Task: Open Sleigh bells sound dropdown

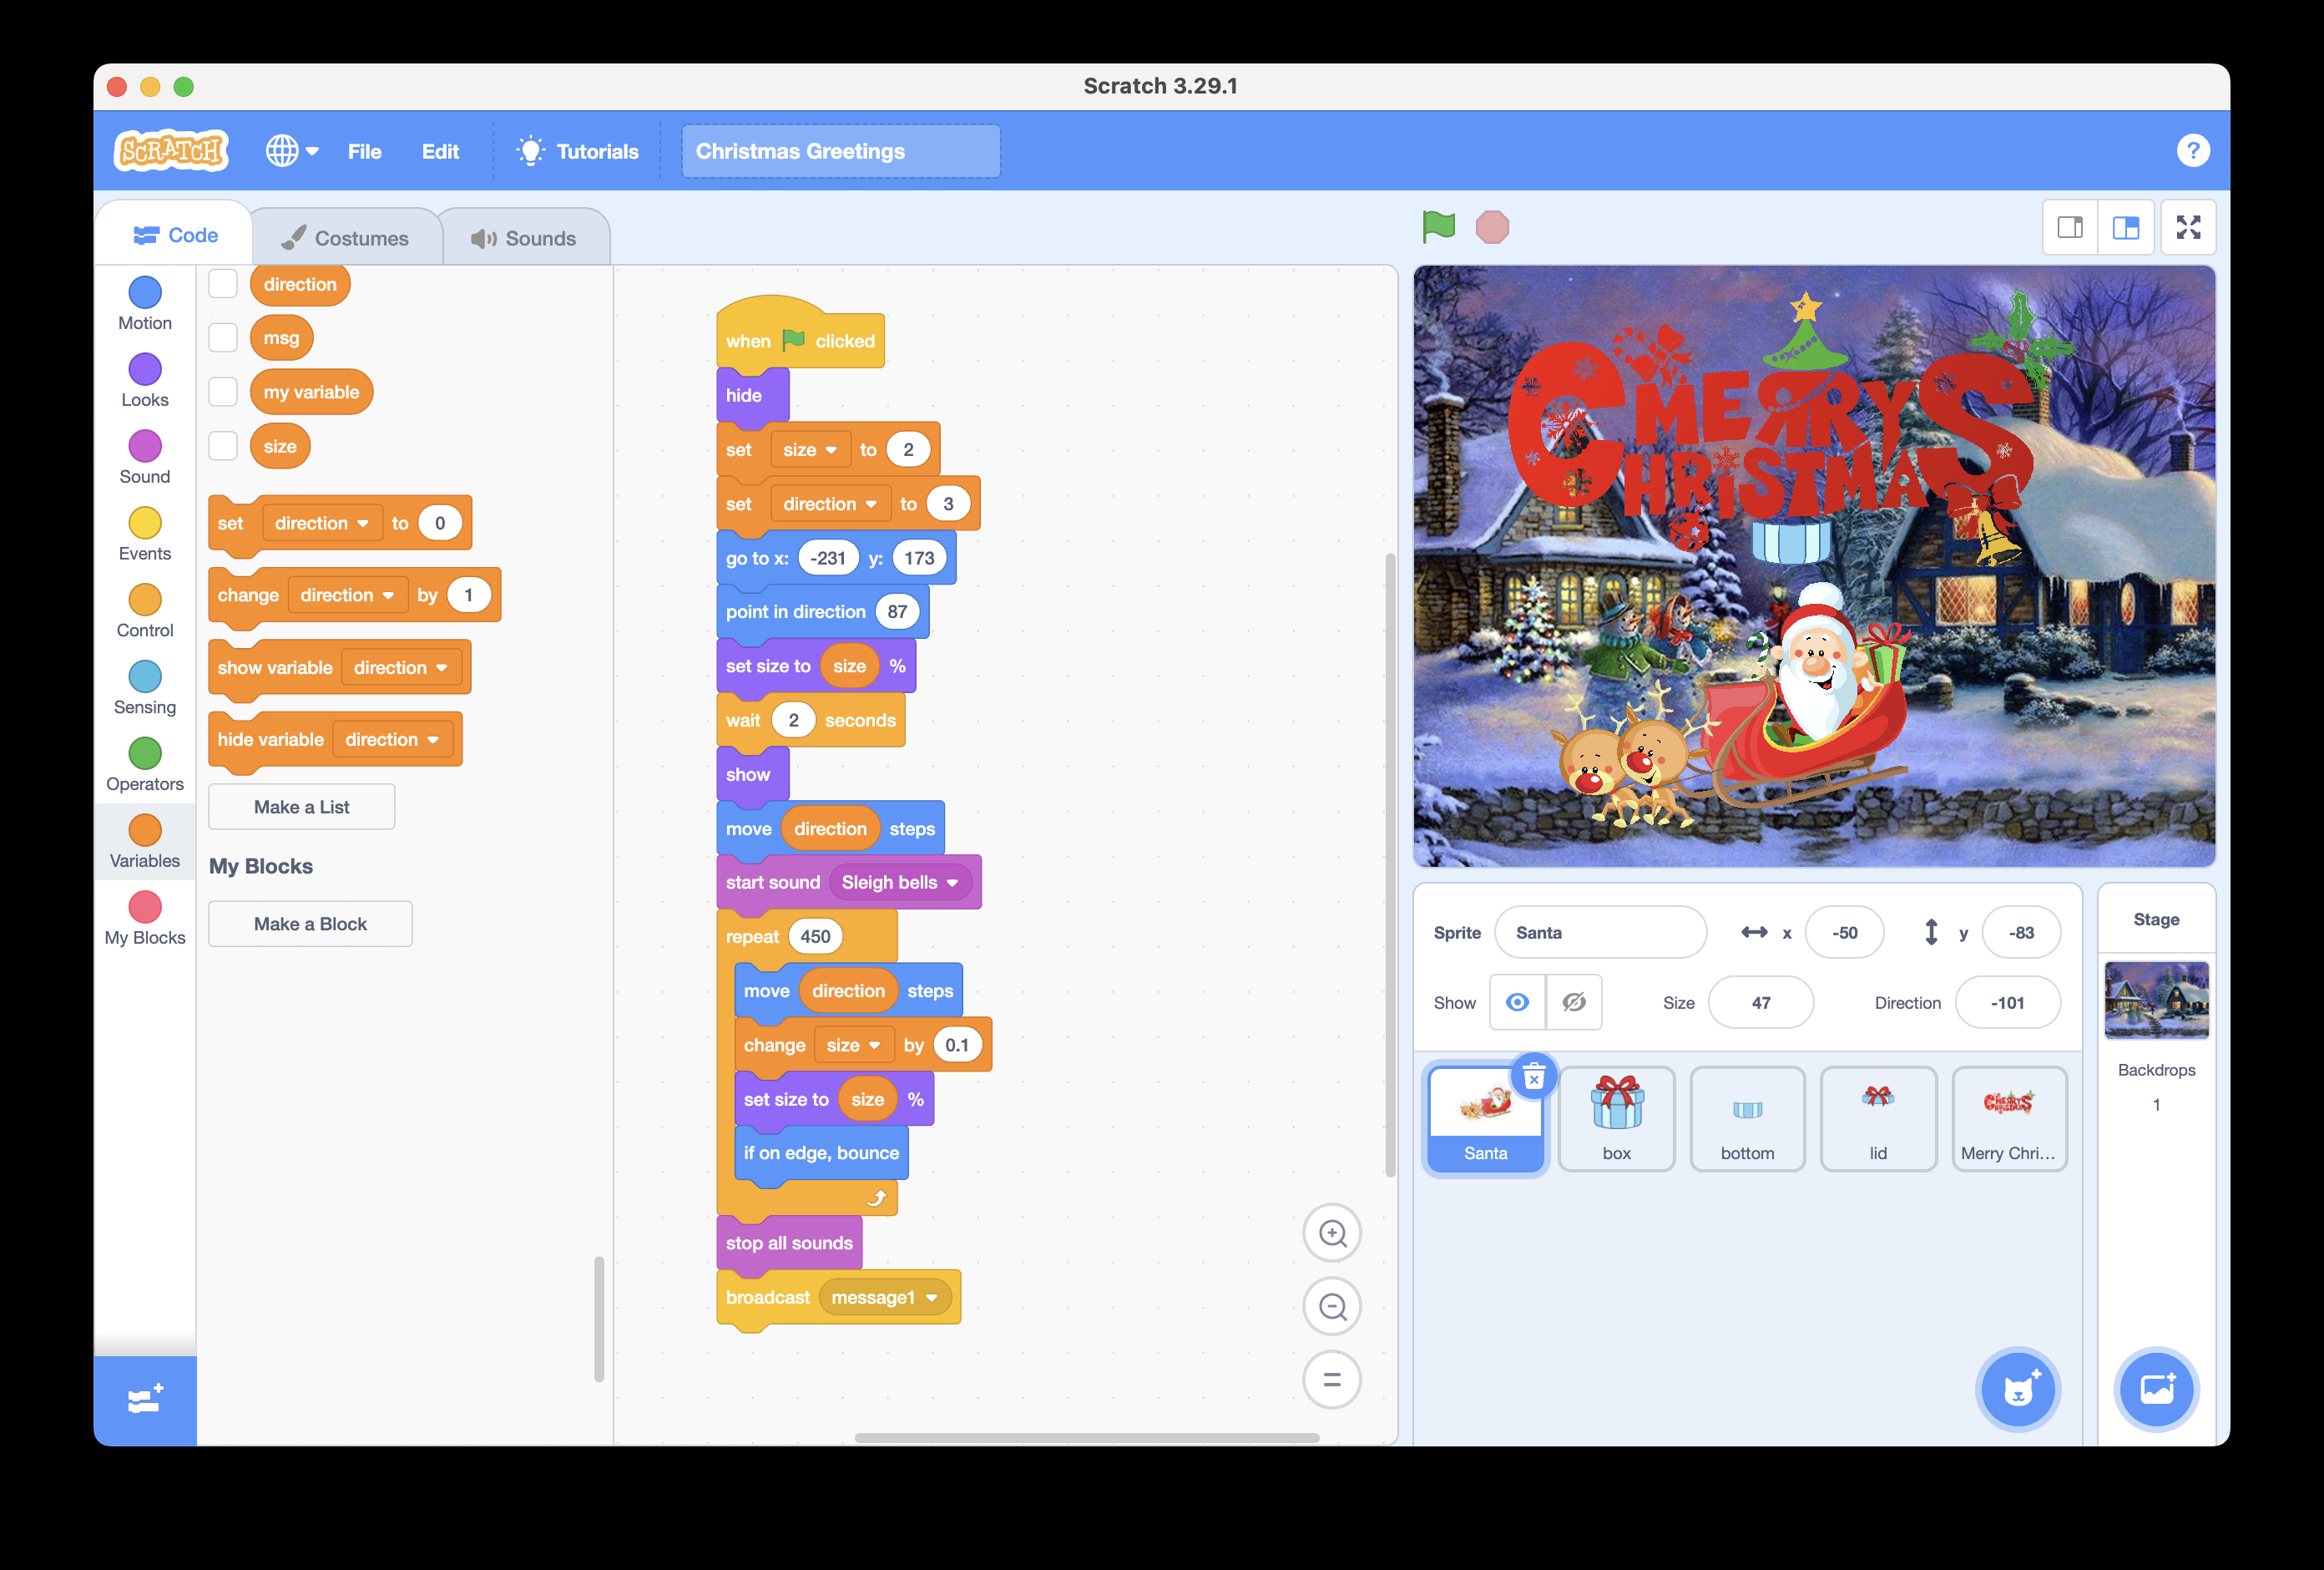Action: pyautogui.click(x=900, y=883)
